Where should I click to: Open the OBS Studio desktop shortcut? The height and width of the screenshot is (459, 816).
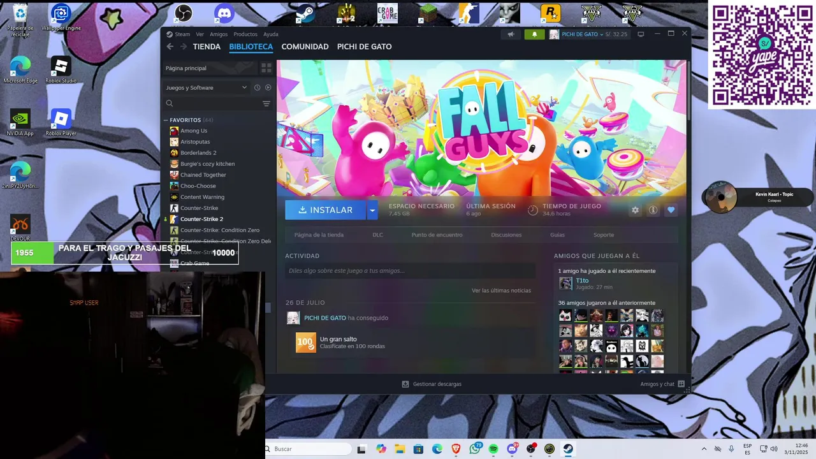[184, 13]
